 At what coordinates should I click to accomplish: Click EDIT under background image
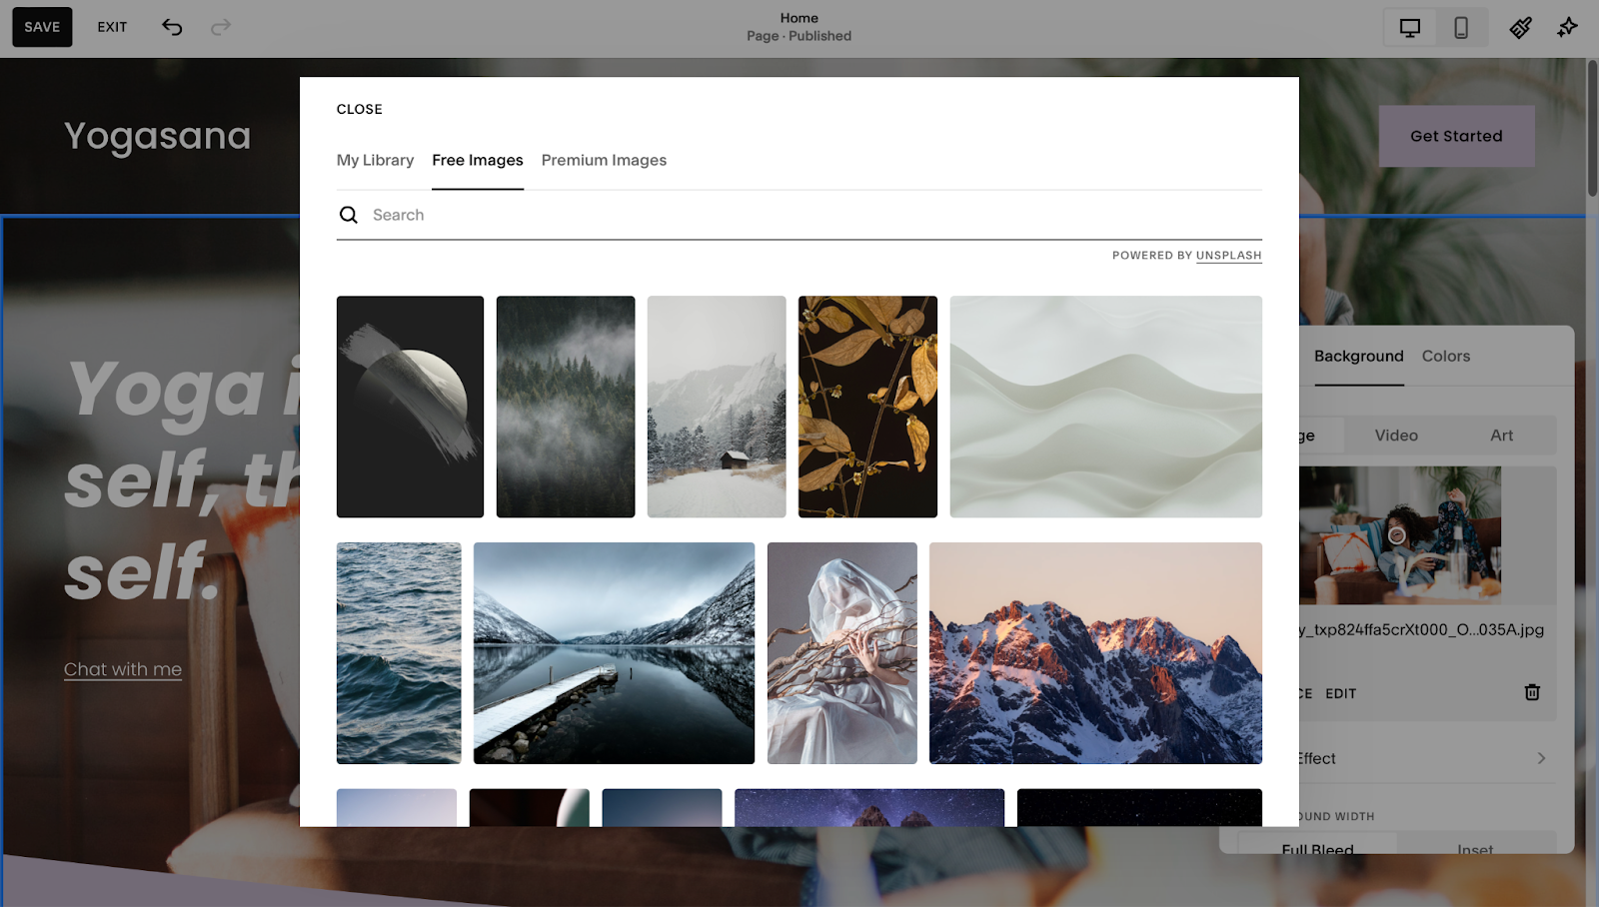tap(1340, 693)
